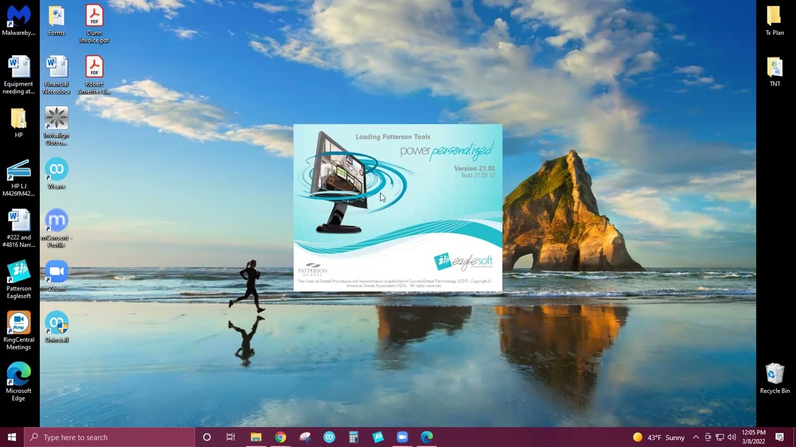The image size is (796, 447).
Task: Open the notification center
Action: coord(780,437)
